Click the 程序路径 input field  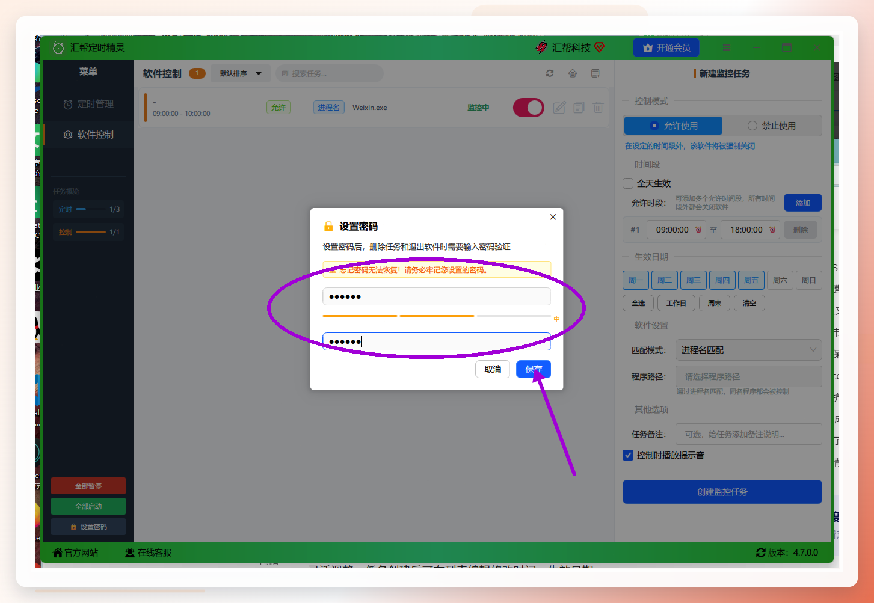(749, 376)
